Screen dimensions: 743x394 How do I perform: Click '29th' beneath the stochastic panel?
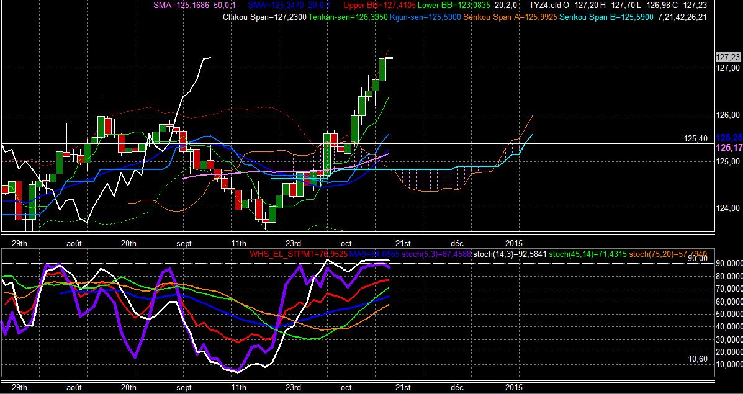pyautogui.click(x=19, y=387)
